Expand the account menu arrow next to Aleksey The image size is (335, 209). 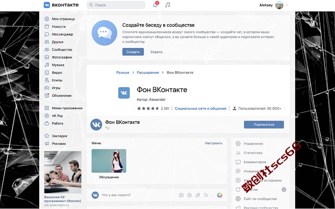tap(287, 5)
